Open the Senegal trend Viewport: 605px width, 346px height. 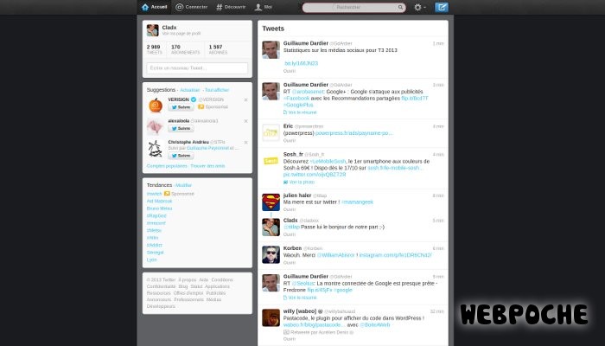155,253
